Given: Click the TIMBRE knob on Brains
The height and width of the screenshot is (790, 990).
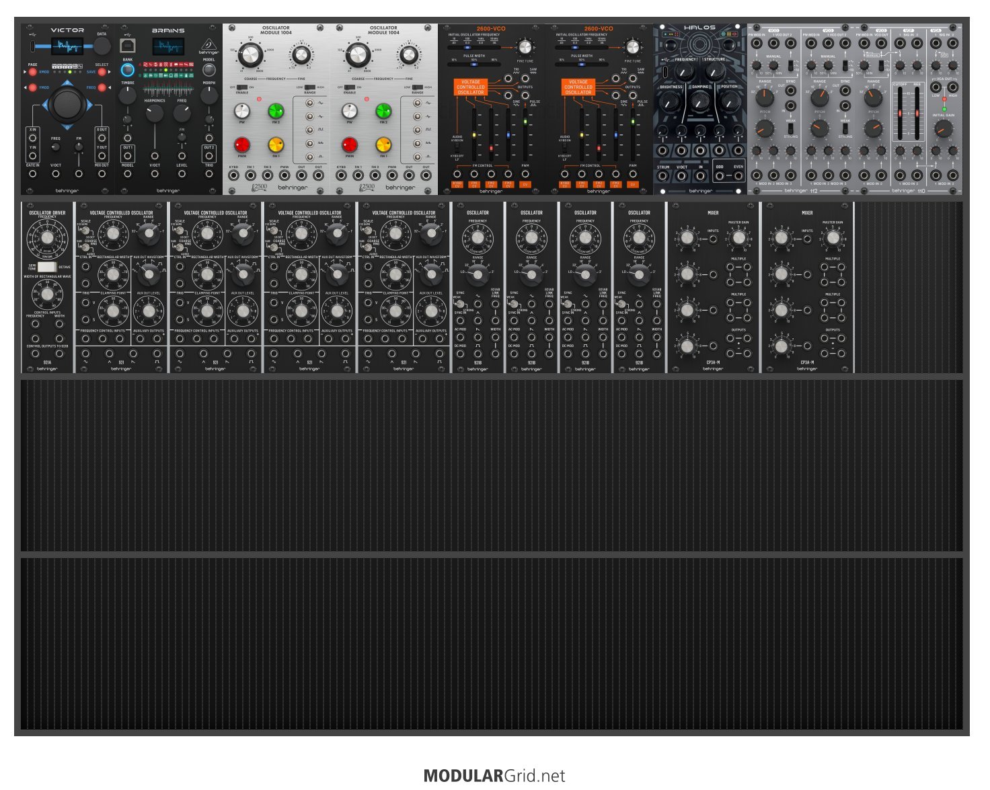Looking at the screenshot, I should pos(128,95).
